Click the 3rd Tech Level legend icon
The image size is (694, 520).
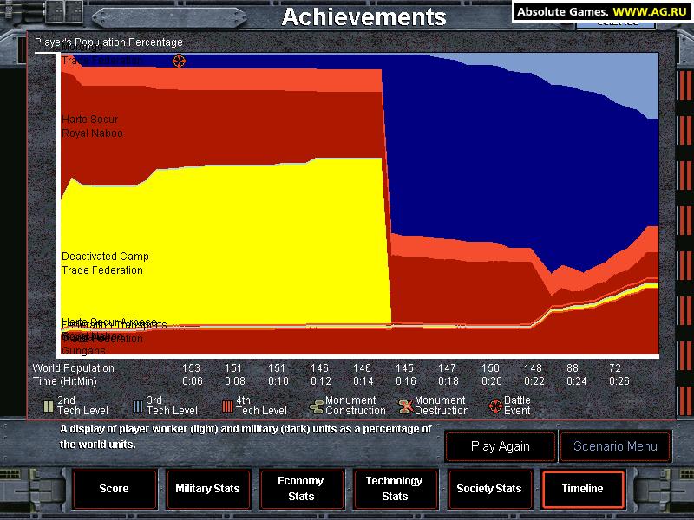(138, 406)
